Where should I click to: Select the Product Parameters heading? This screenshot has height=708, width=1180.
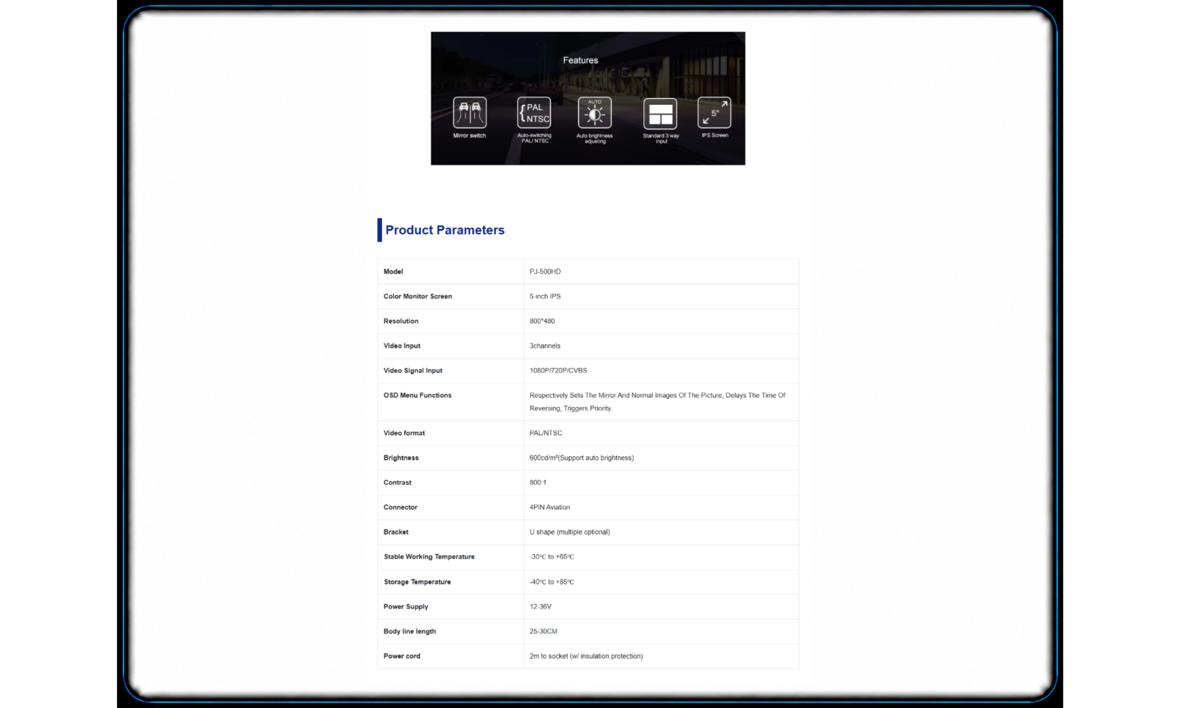445,230
